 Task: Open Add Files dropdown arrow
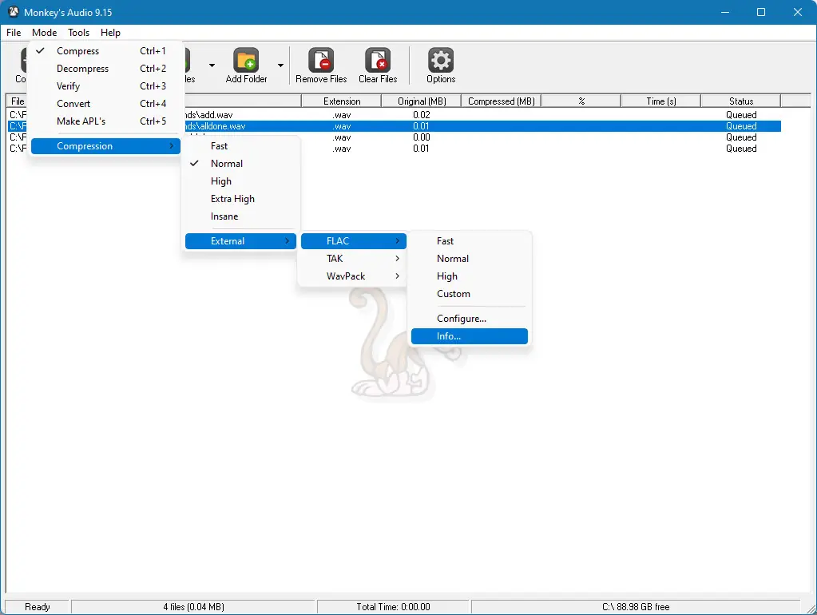coord(212,65)
